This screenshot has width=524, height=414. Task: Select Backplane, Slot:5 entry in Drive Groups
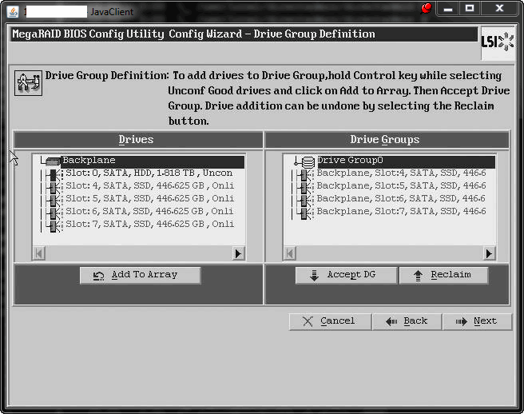[x=401, y=185]
